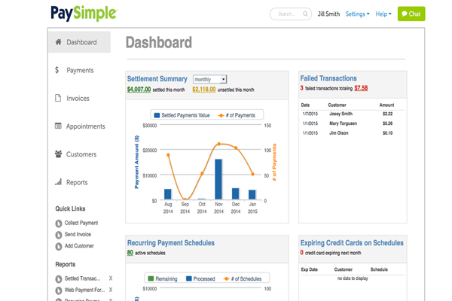The width and height of the screenshot is (452, 301).
Task: Open the Settled Transac... saved report
Action: click(x=82, y=278)
